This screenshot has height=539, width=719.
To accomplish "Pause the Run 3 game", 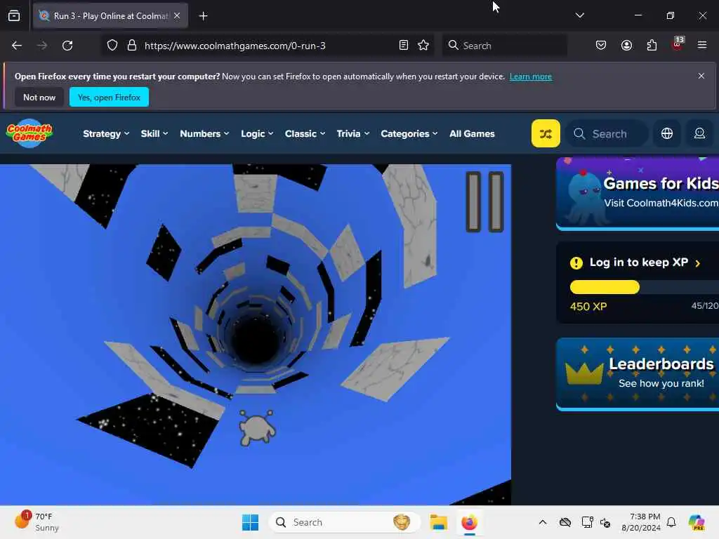I will click(484, 201).
